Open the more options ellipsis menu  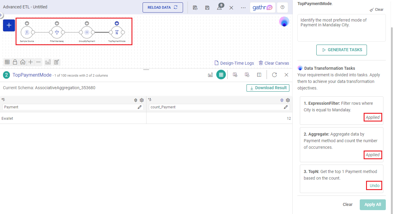tap(243, 7)
